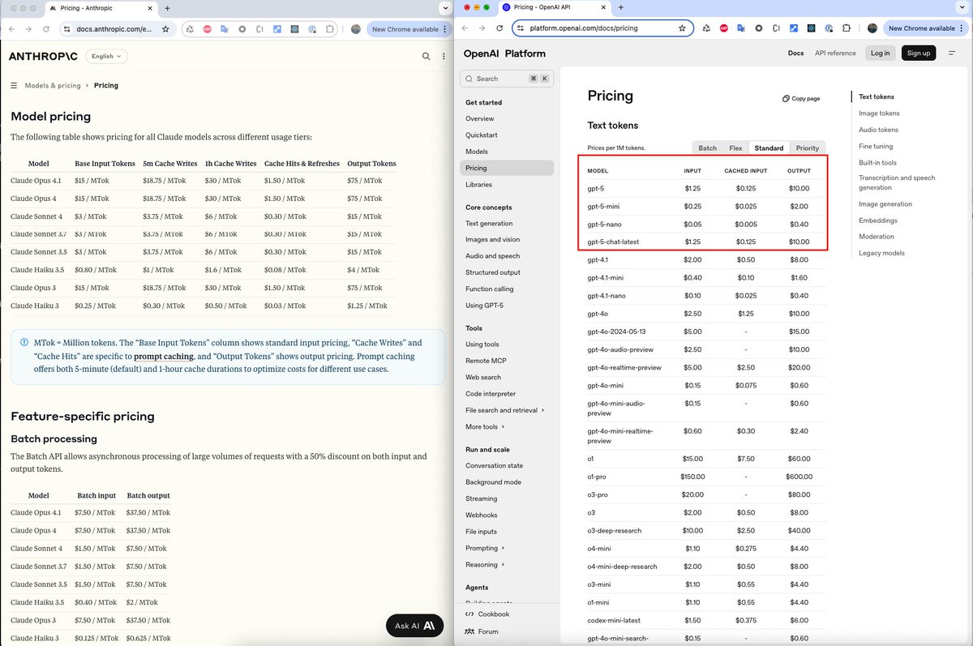The width and height of the screenshot is (973, 646).
Task: Click the Log in button
Action: [x=880, y=53]
